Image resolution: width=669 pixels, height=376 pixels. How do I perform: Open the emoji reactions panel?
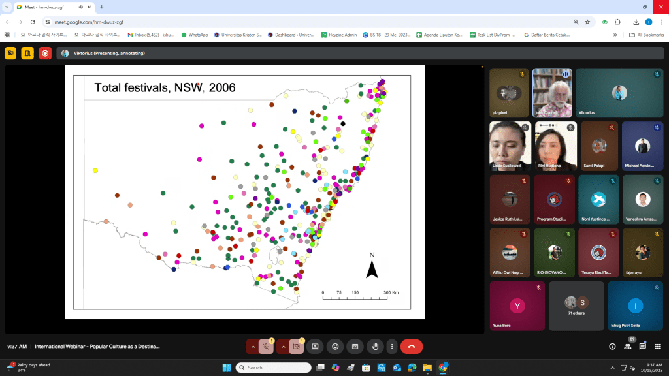pyautogui.click(x=335, y=347)
